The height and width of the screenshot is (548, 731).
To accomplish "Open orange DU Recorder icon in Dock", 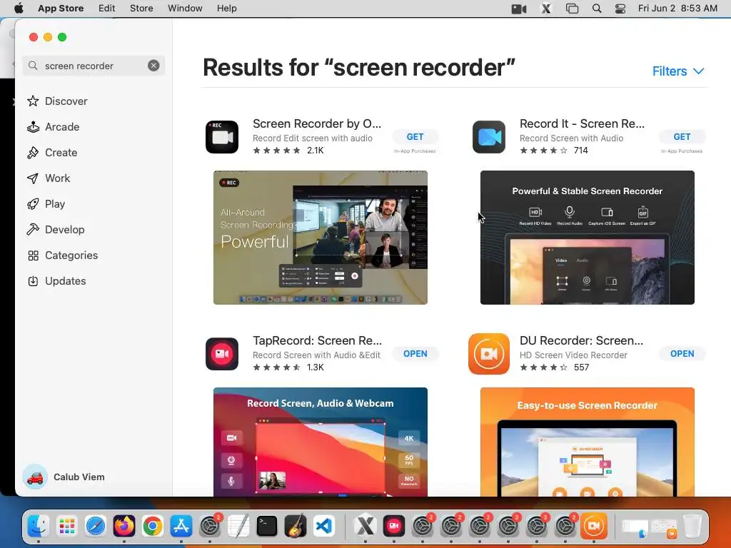I will tap(593, 526).
